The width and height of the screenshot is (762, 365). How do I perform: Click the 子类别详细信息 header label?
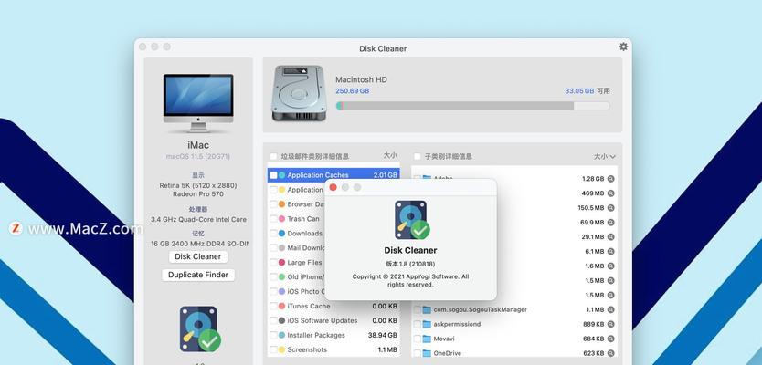coord(448,156)
